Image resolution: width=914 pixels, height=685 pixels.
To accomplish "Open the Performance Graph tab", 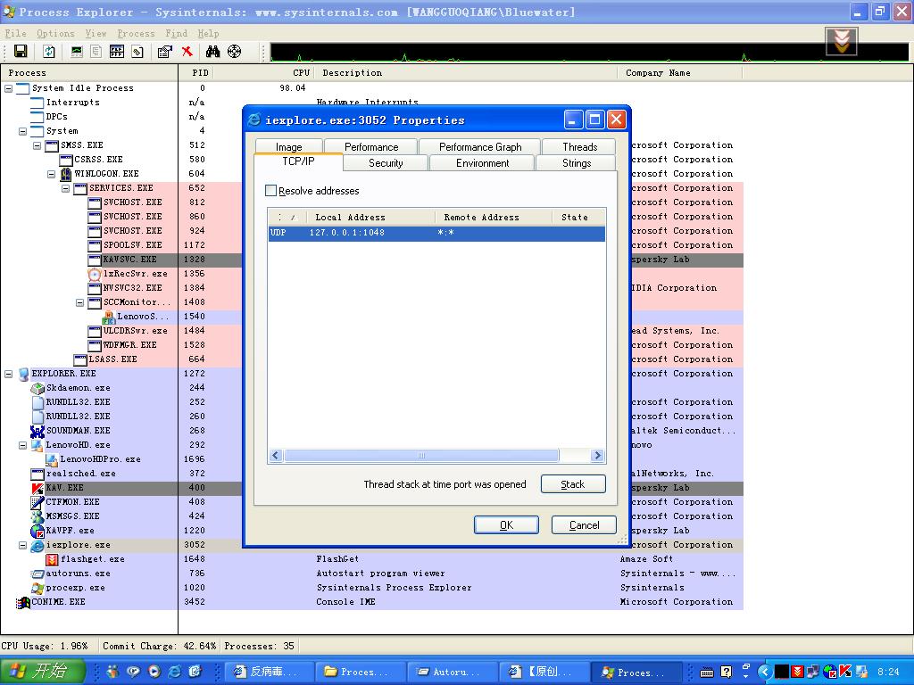I will point(479,147).
